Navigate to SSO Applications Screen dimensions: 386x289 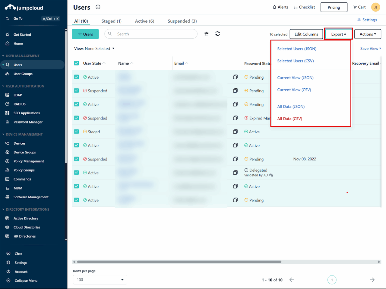click(x=27, y=113)
